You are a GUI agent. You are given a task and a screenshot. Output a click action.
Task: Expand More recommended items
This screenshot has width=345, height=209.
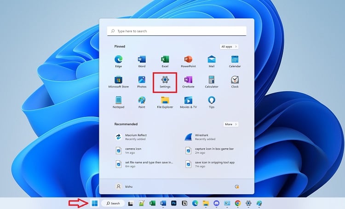coord(230,124)
